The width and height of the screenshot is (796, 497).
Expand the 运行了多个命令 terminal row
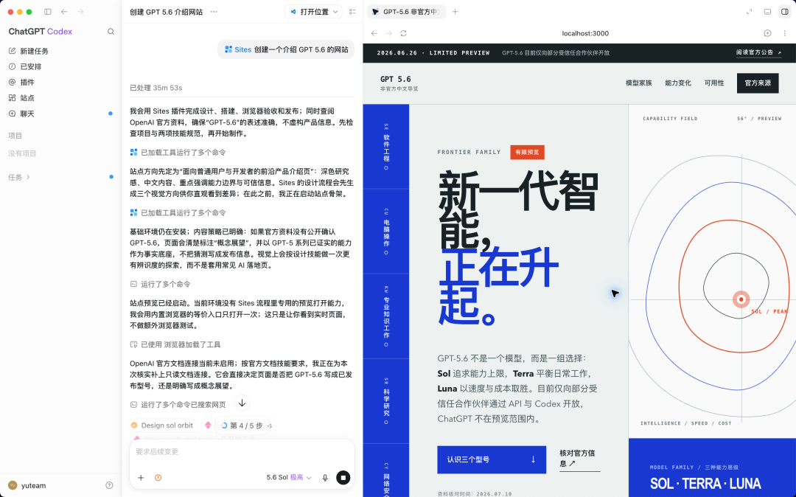click(161, 285)
